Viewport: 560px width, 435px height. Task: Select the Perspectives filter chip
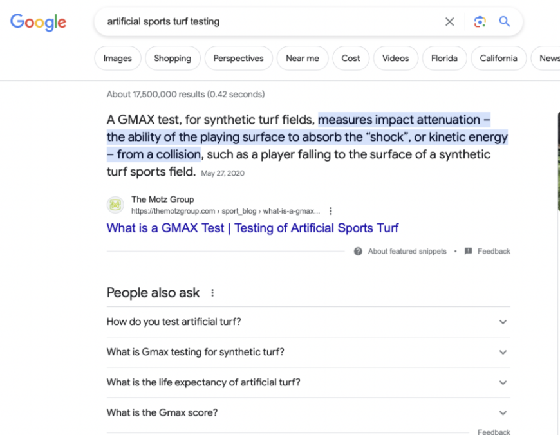click(239, 58)
